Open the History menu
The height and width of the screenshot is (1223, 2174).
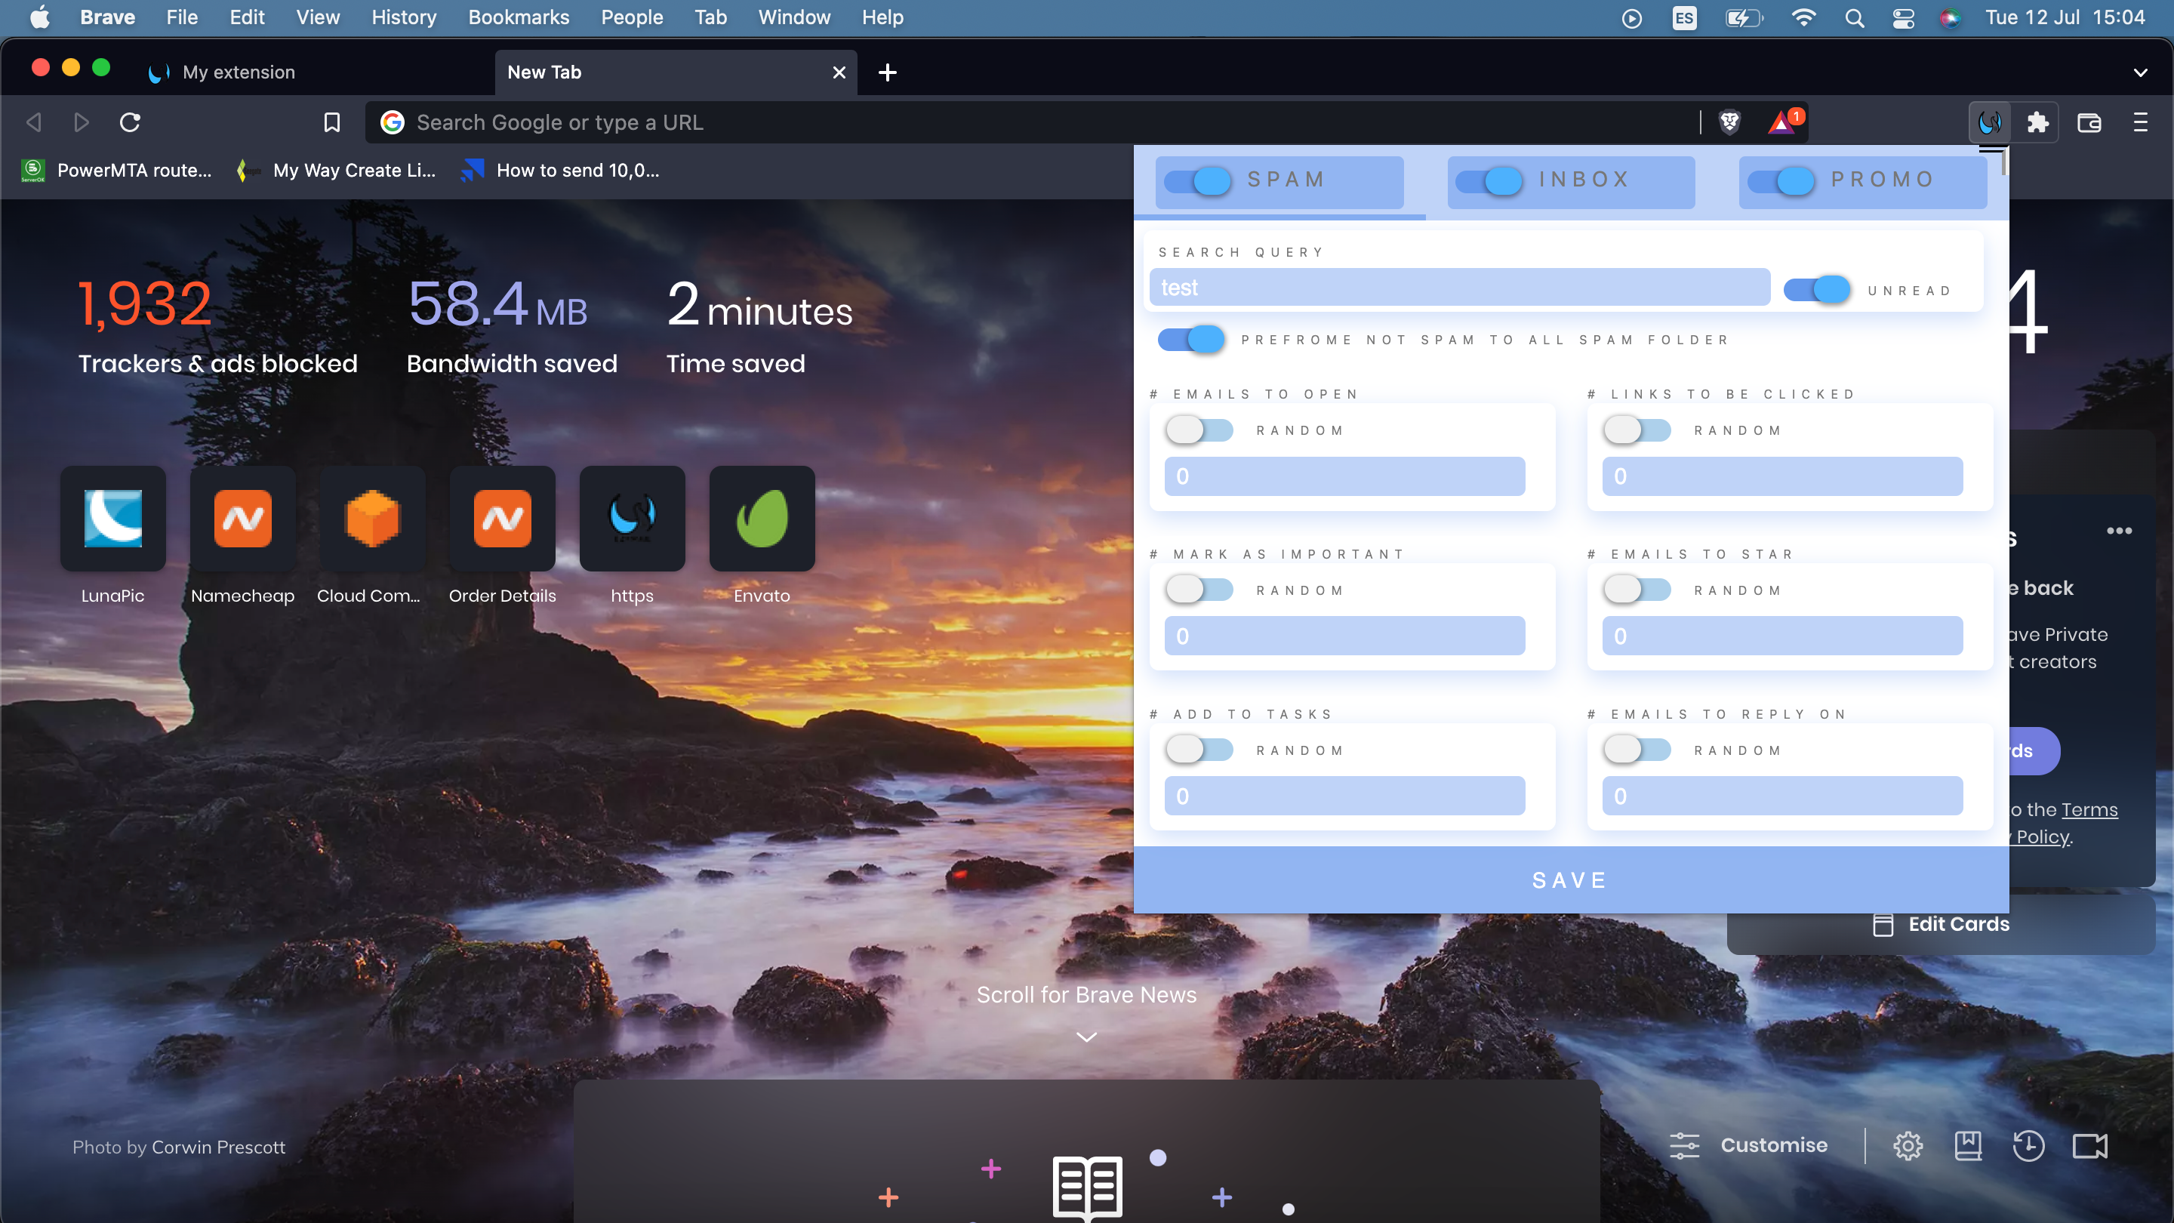[x=403, y=17]
